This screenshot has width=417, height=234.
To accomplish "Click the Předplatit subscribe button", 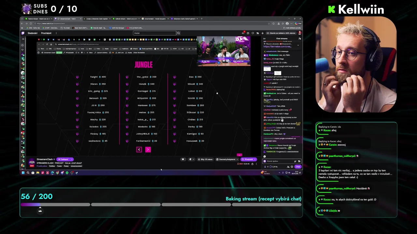I will tap(249, 159).
